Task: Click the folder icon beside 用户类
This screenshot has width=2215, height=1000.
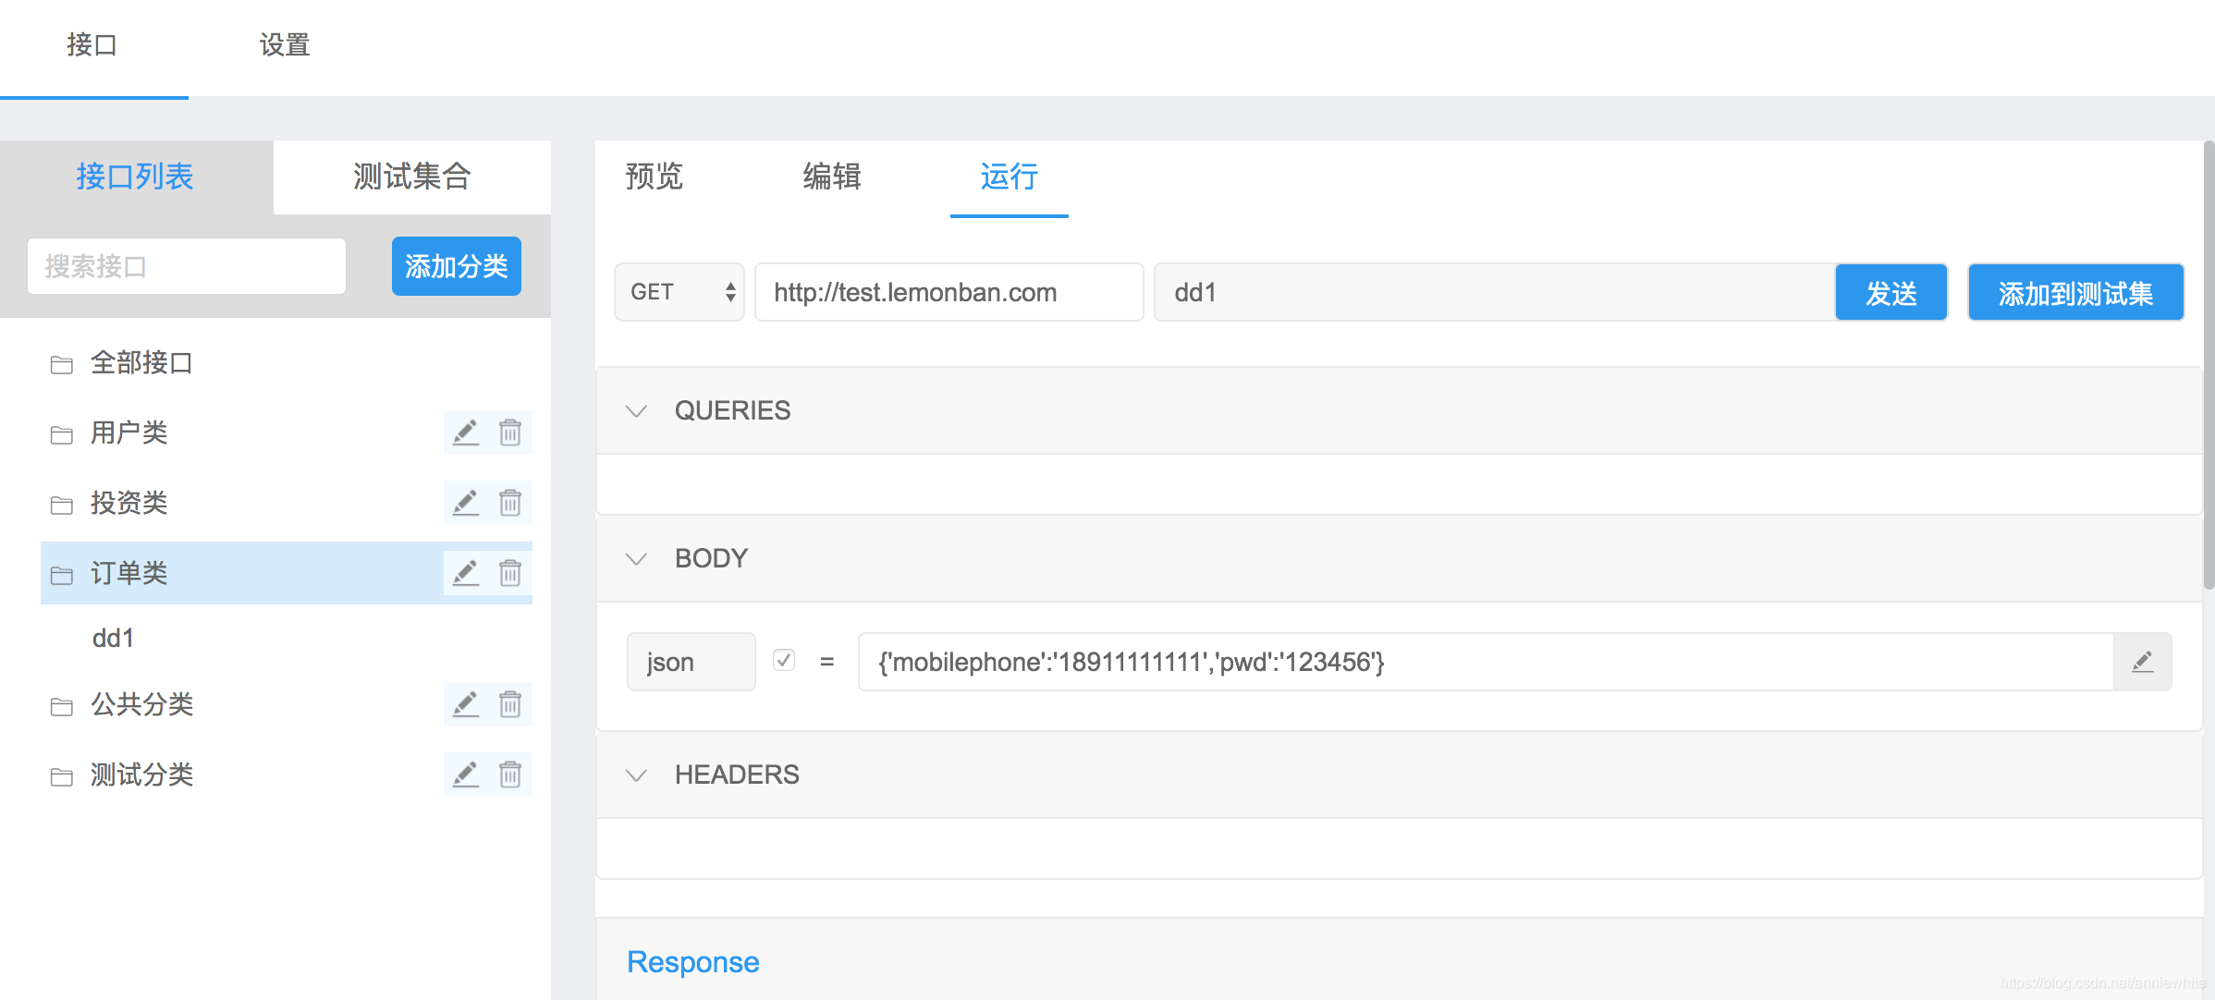Action: [62, 434]
